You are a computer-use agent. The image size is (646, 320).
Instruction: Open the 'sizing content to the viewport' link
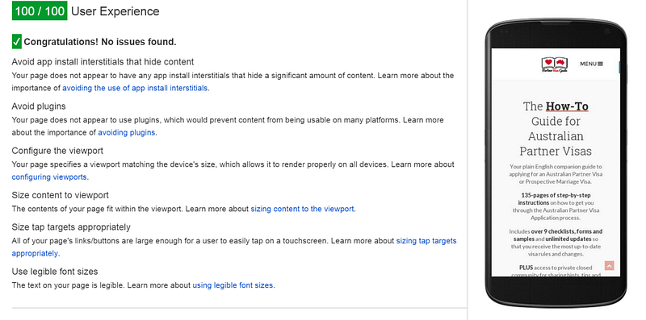(302, 209)
